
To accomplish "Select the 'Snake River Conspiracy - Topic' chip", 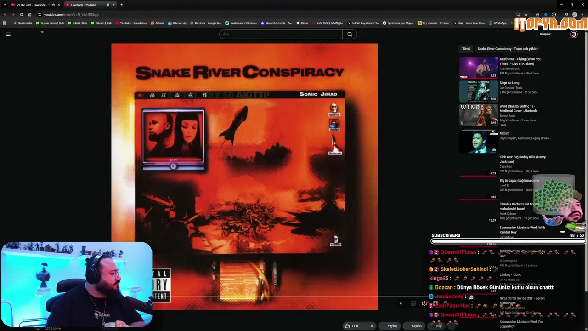I will coord(508,49).
